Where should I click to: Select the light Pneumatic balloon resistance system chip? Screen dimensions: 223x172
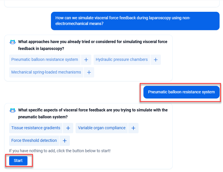pos(45,60)
